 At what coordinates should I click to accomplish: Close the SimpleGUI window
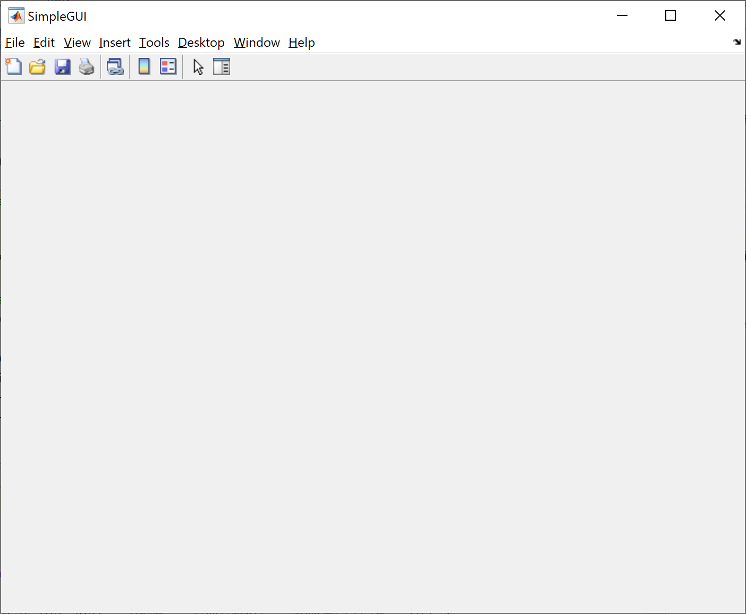point(720,16)
